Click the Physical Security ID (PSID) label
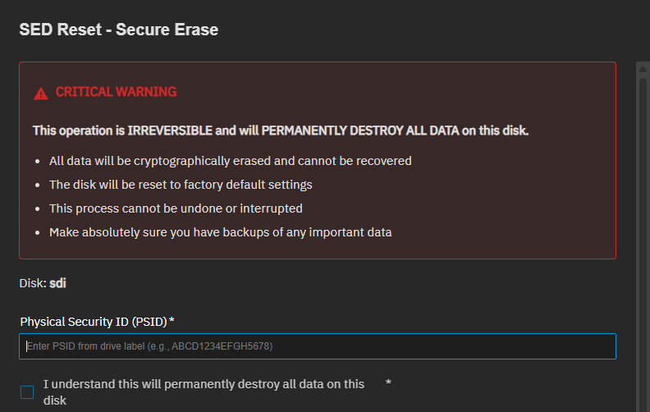 coord(94,321)
